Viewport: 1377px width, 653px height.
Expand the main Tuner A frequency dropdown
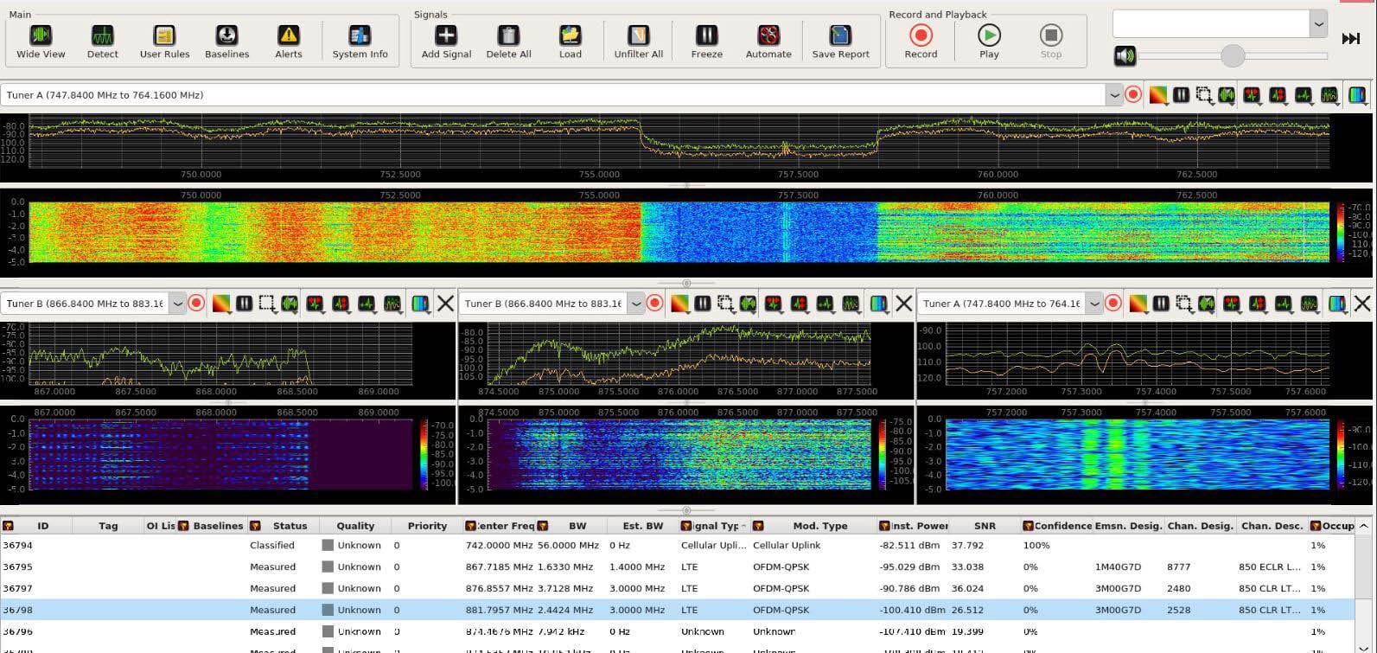(1114, 95)
